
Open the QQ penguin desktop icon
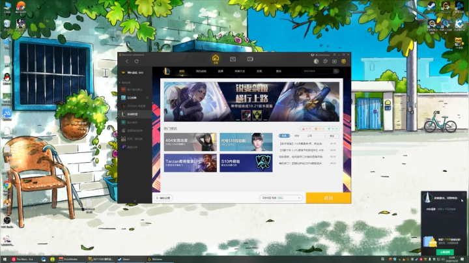click(x=7, y=79)
